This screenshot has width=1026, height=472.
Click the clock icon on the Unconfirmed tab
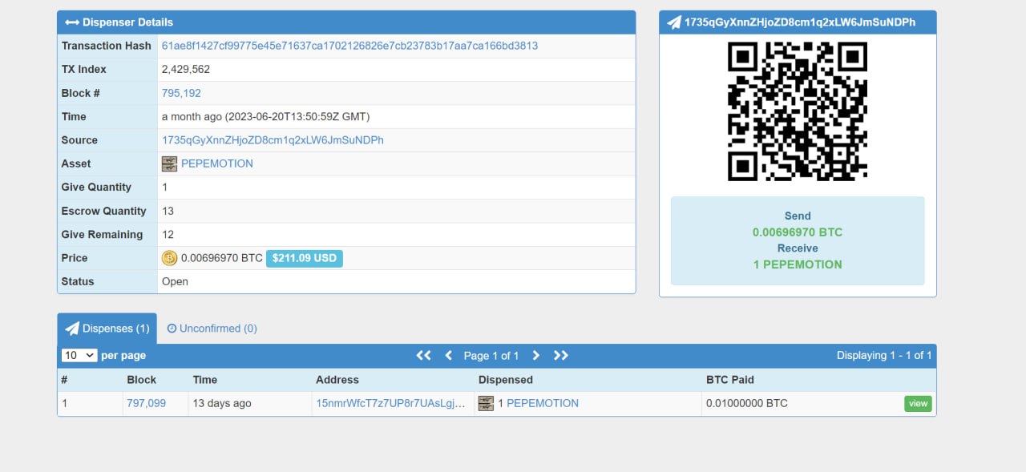pyautogui.click(x=172, y=329)
